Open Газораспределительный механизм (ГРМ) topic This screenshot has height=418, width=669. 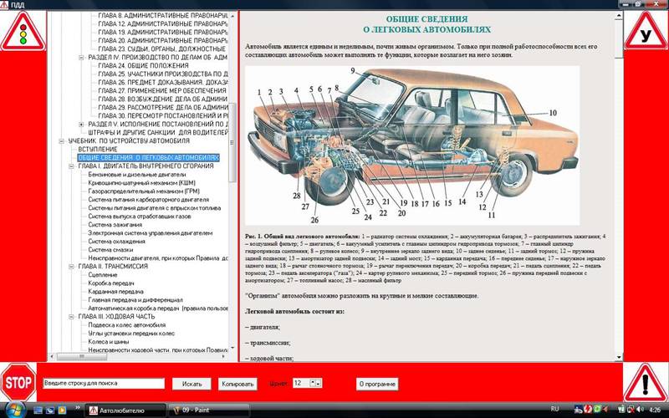point(144,191)
